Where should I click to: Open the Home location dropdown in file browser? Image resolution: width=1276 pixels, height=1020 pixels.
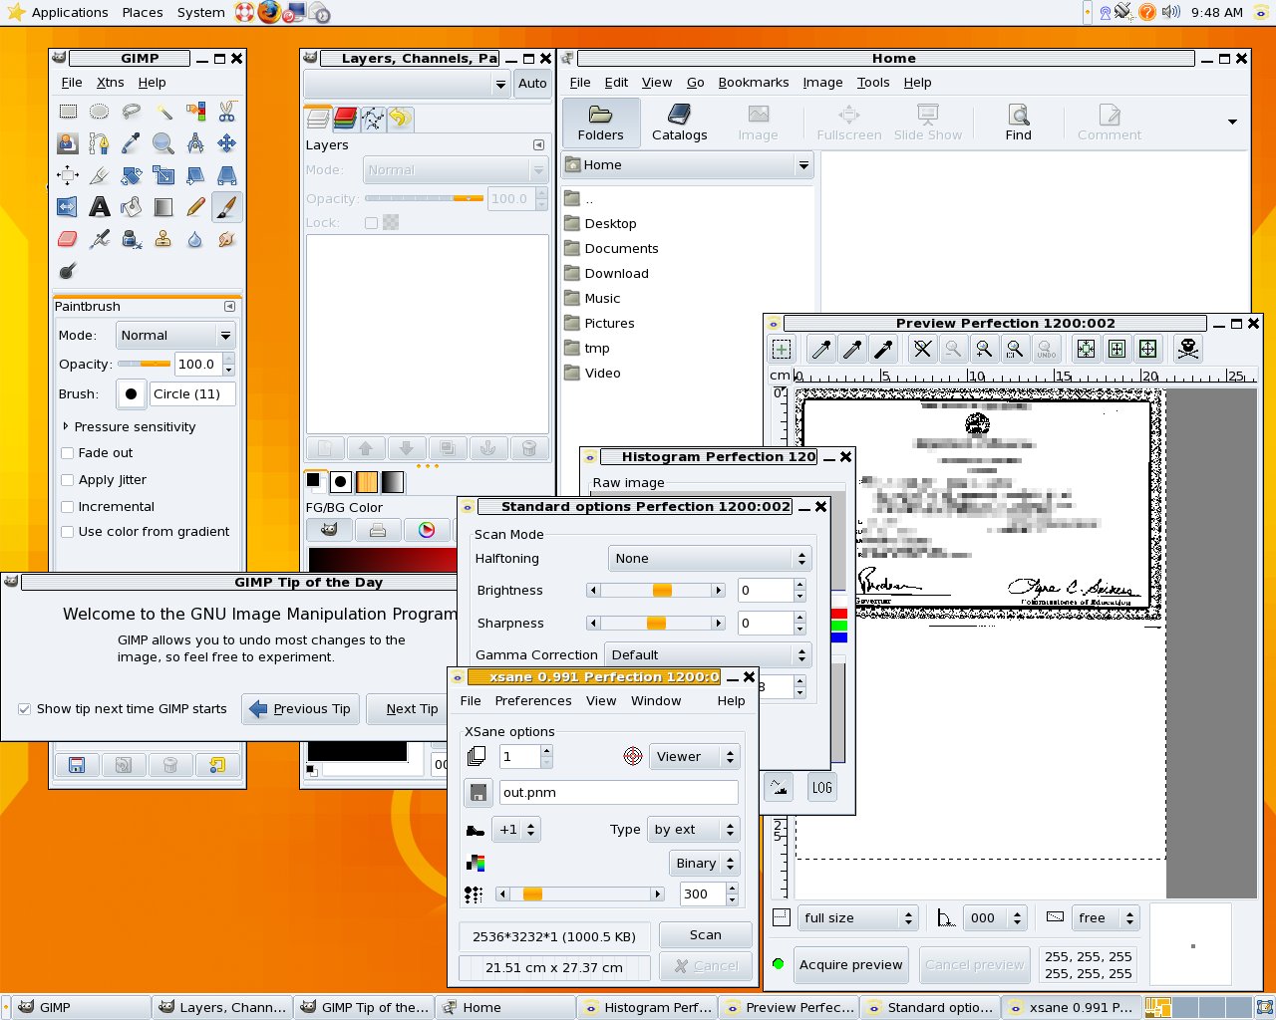point(688,165)
